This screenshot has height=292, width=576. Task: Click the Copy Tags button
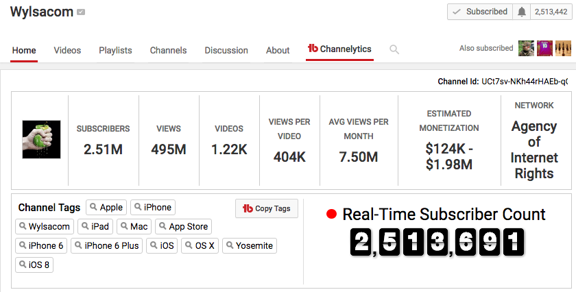[x=267, y=208]
